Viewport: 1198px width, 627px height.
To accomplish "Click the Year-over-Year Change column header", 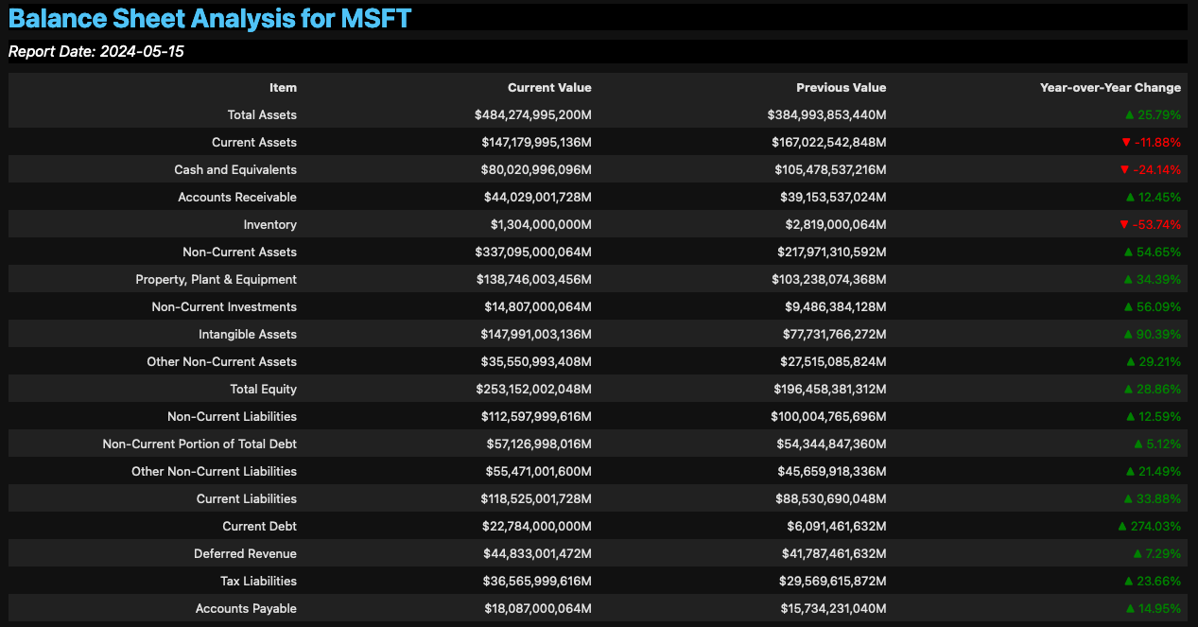I will click(x=1110, y=88).
